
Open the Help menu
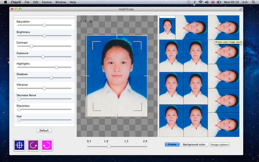(73, 2)
